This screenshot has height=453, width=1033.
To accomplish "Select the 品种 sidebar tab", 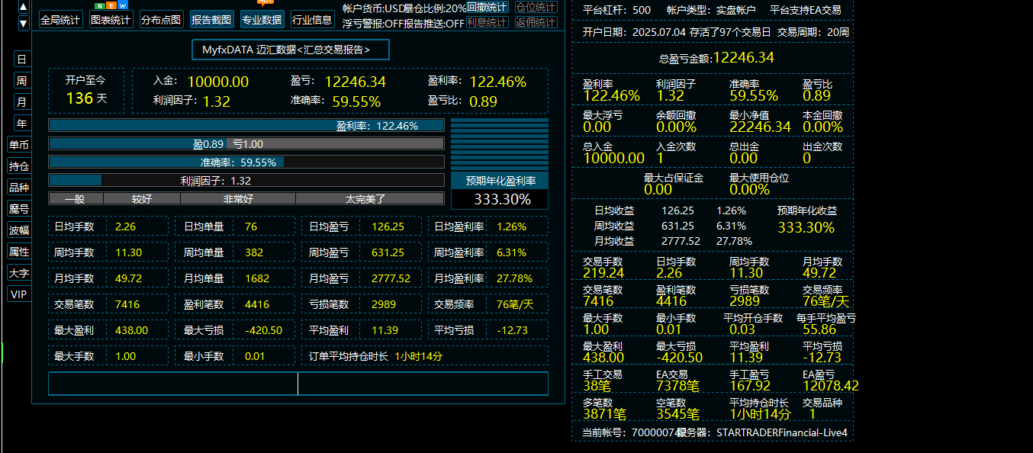I will (x=19, y=188).
